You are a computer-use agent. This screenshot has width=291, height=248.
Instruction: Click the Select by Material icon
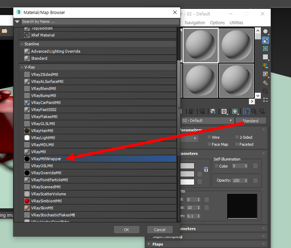point(265,91)
